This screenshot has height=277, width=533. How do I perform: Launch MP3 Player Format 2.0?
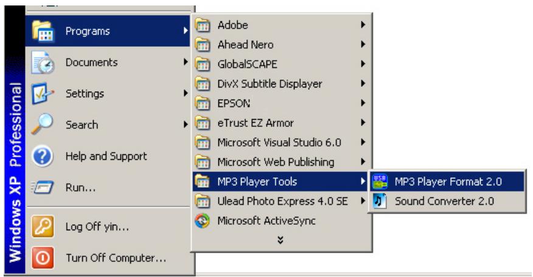click(x=447, y=182)
